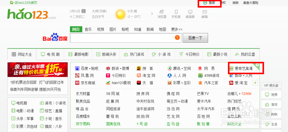This screenshot has height=132, width=288.
Task: Click the orange 1 badge in the search box
Action: tap(177, 38)
